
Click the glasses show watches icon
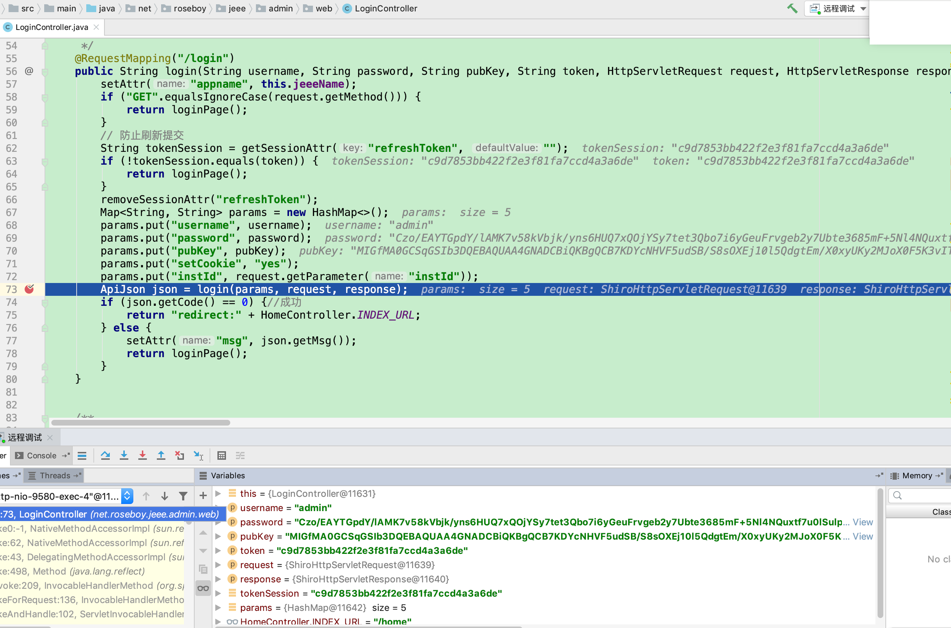click(x=203, y=588)
